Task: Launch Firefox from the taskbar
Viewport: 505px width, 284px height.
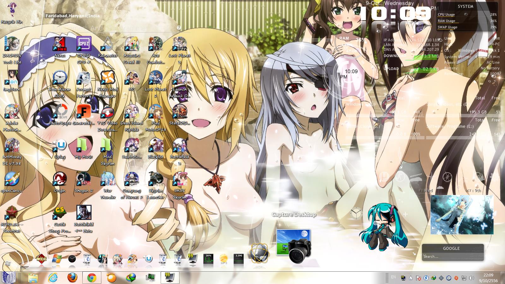Action: point(72,278)
